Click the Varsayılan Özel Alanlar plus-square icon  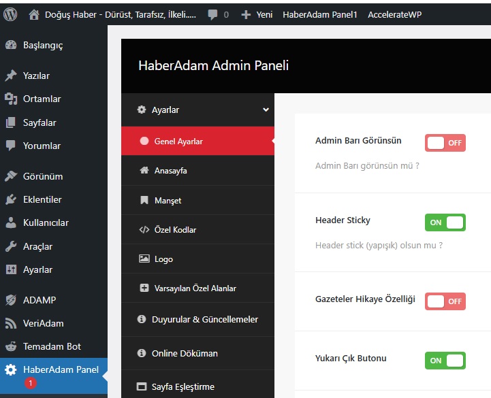[x=144, y=288]
